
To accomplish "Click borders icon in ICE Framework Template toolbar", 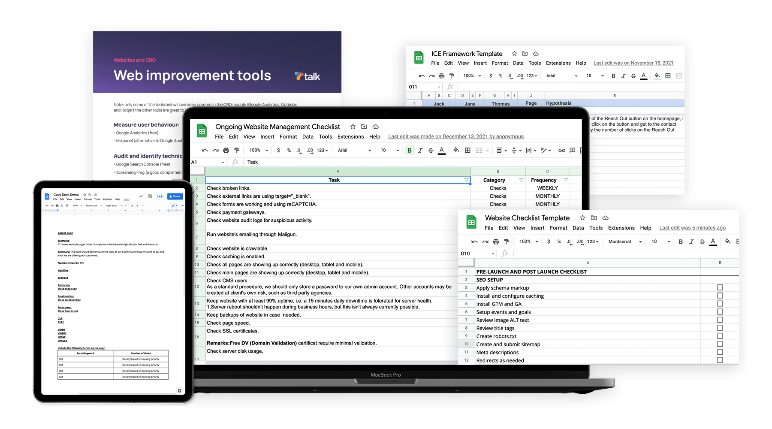I will (668, 76).
